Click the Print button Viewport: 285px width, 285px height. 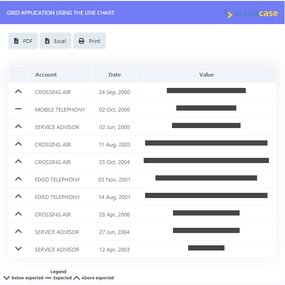pyautogui.click(x=89, y=41)
